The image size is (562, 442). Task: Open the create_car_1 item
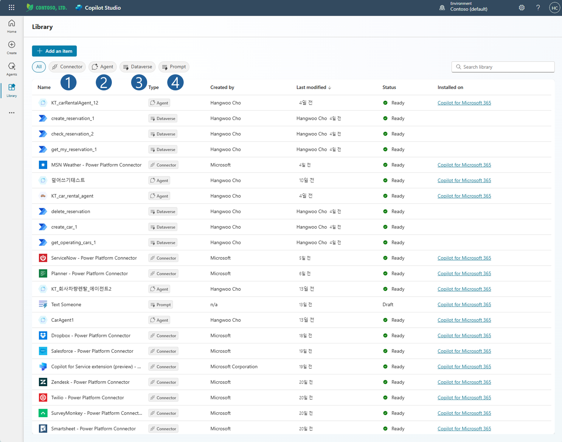point(64,227)
